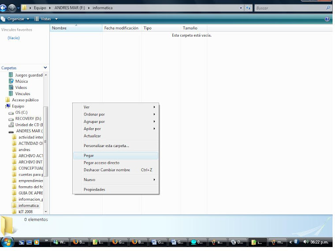Click the Back navigation arrow
The width and height of the screenshot is (335, 251).
3,8
